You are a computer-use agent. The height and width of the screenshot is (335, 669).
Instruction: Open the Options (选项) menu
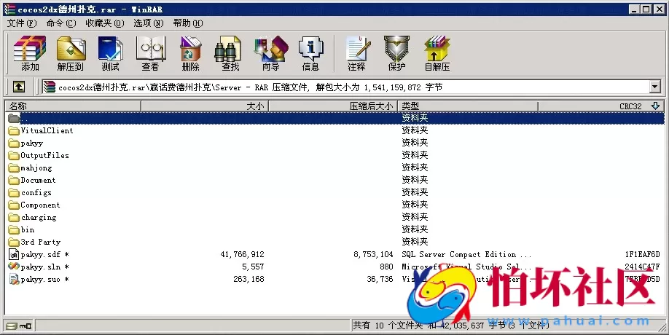(x=149, y=23)
